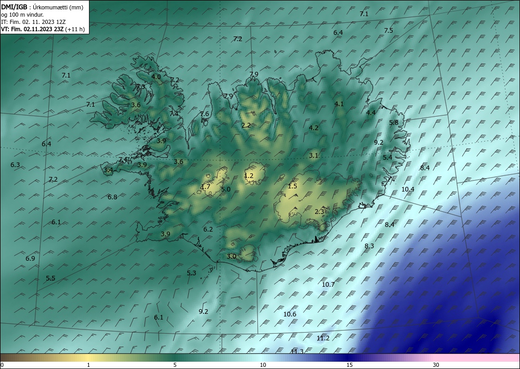Click the legend tick label "10"
Screen dimensions: 520x369
[263, 365]
